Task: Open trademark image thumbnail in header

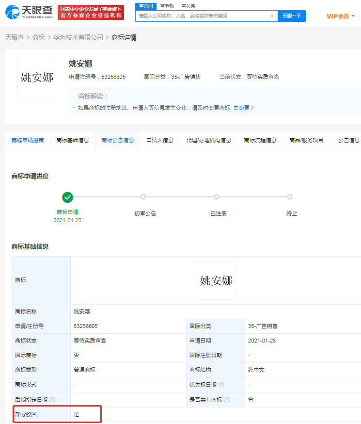Action: click(37, 77)
